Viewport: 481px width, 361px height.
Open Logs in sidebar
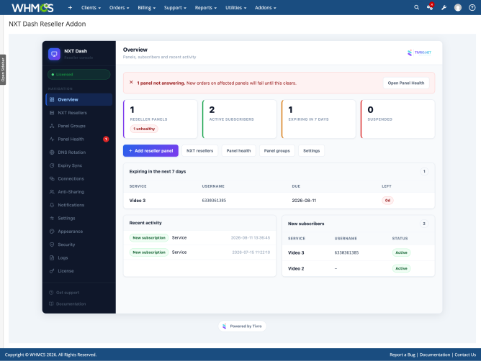[x=78, y=257]
